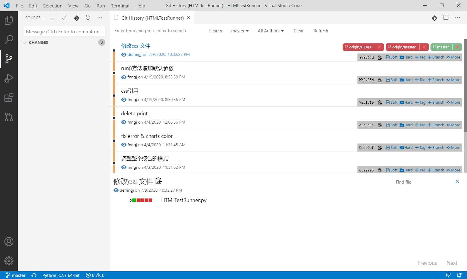
Task: Open the All Authors dropdown
Action: [271, 31]
